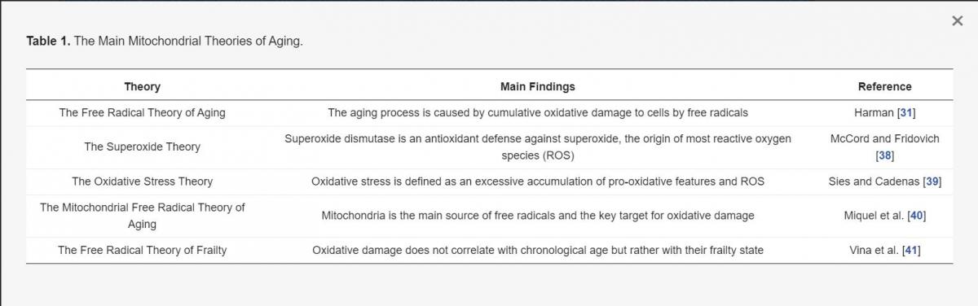Click the mitochondria main source findings text
This screenshot has height=306, width=978.
[537, 216]
